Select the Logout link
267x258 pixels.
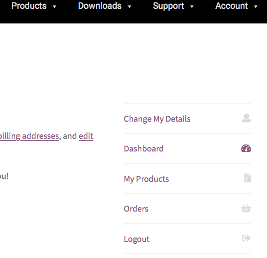(x=136, y=239)
